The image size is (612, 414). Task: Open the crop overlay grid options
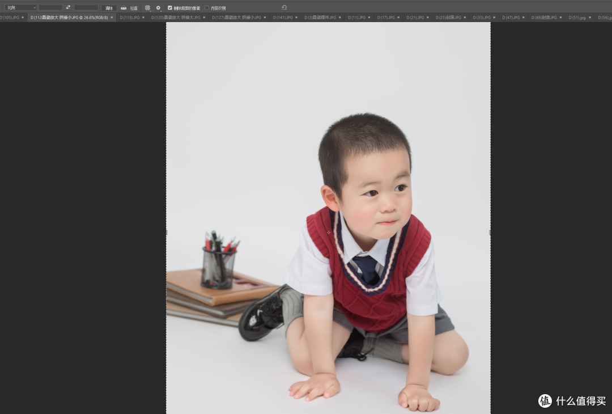point(147,8)
